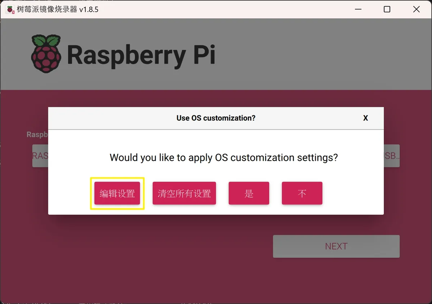The image size is (432, 304).
Task: Click the 编辑设置 button
Action: pyautogui.click(x=117, y=193)
